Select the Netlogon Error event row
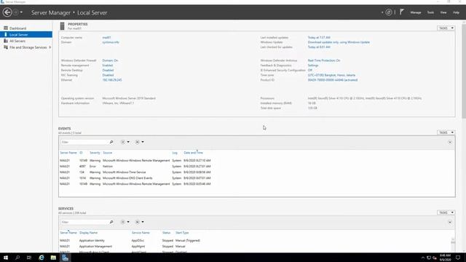 click(x=256, y=167)
